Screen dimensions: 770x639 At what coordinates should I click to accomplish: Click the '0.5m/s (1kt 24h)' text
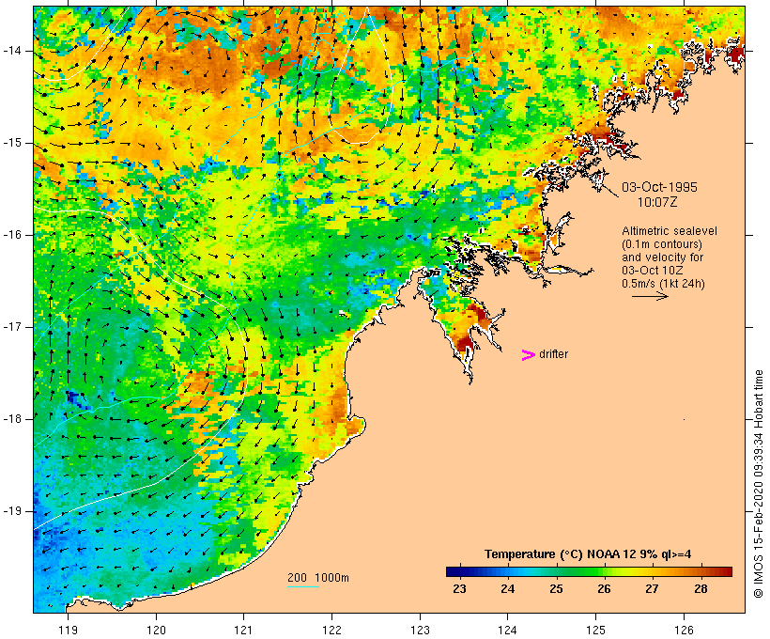click(x=663, y=284)
